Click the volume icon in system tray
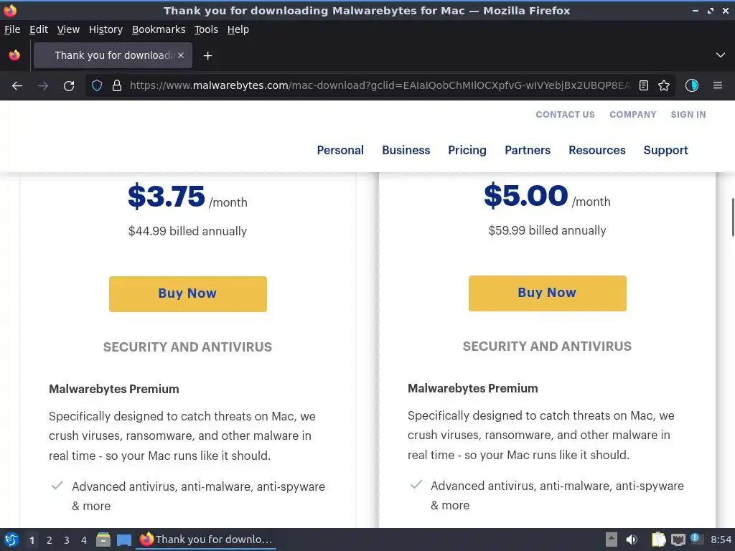The image size is (735, 551). coord(632,540)
